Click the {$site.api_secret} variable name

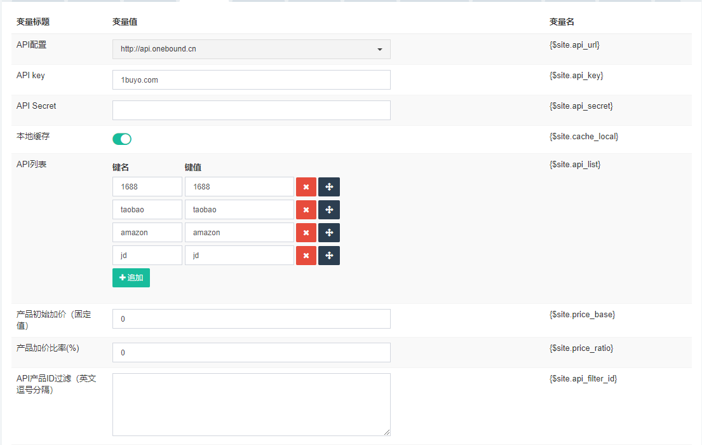pyautogui.click(x=581, y=106)
